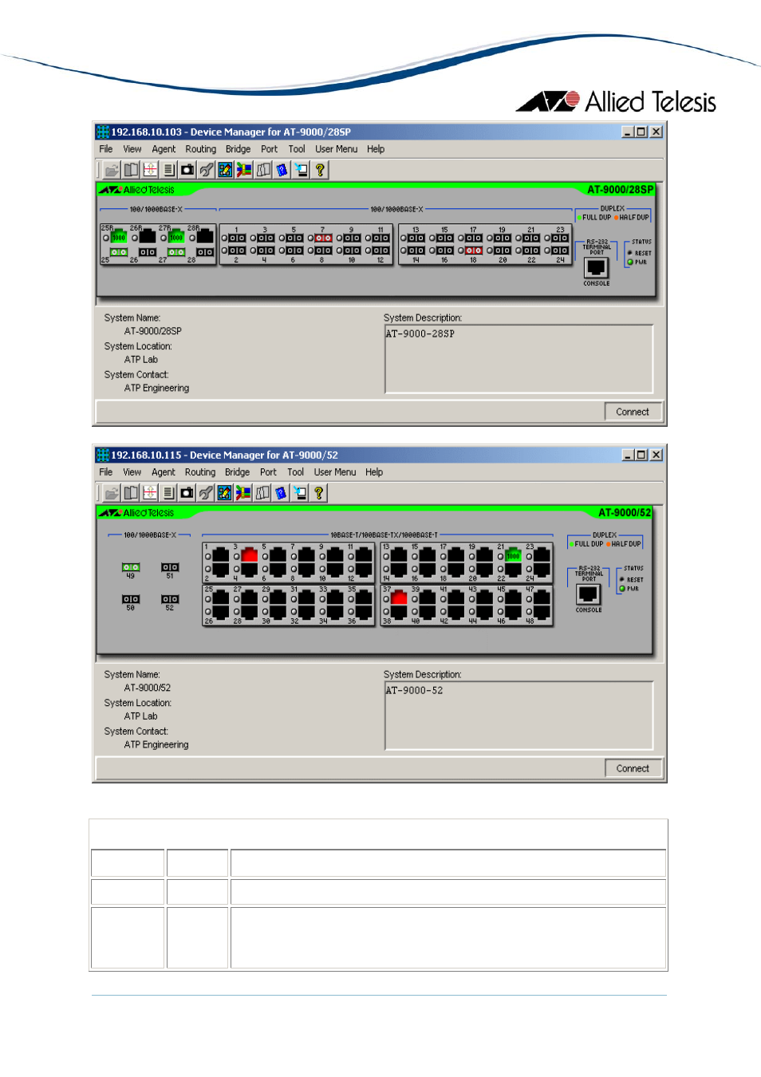Open Routing menu in AT-9000/28SP window

[x=201, y=149]
